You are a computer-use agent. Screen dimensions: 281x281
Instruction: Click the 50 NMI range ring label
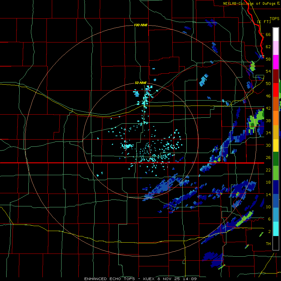pos(140,83)
